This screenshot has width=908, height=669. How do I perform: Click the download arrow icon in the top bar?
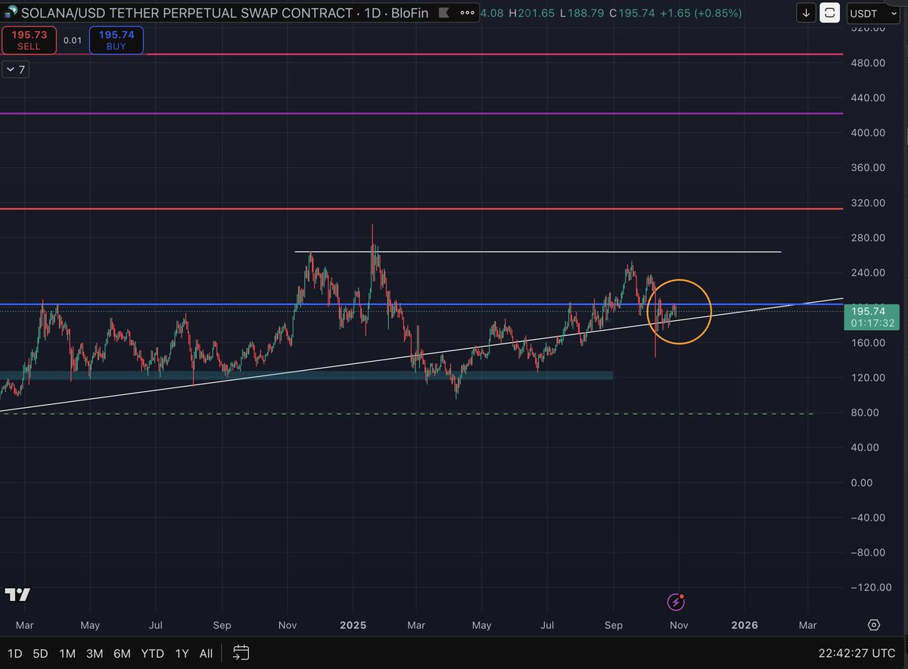[x=805, y=13]
